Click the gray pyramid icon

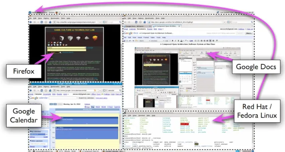(x=87, y=38)
